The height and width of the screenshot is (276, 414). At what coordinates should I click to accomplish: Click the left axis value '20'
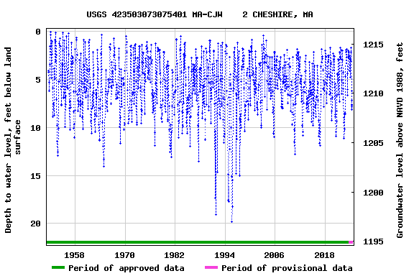[x=36, y=224]
